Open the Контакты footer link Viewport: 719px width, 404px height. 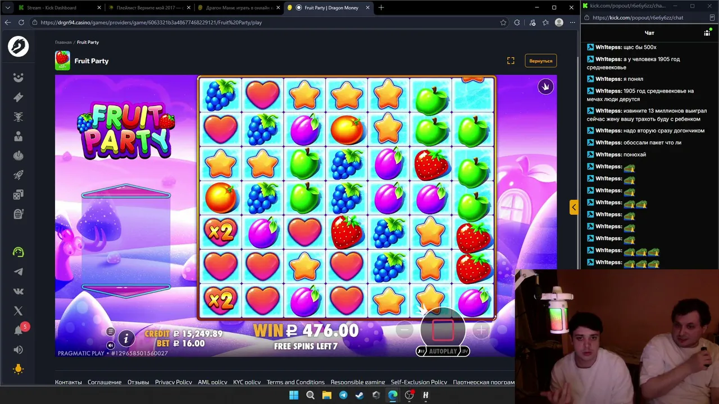[x=69, y=382]
